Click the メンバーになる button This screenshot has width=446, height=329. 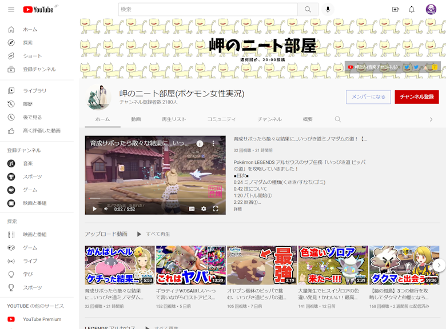click(x=368, y=97)
